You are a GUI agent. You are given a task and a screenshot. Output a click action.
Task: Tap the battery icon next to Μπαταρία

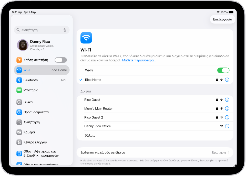point(19,90)
